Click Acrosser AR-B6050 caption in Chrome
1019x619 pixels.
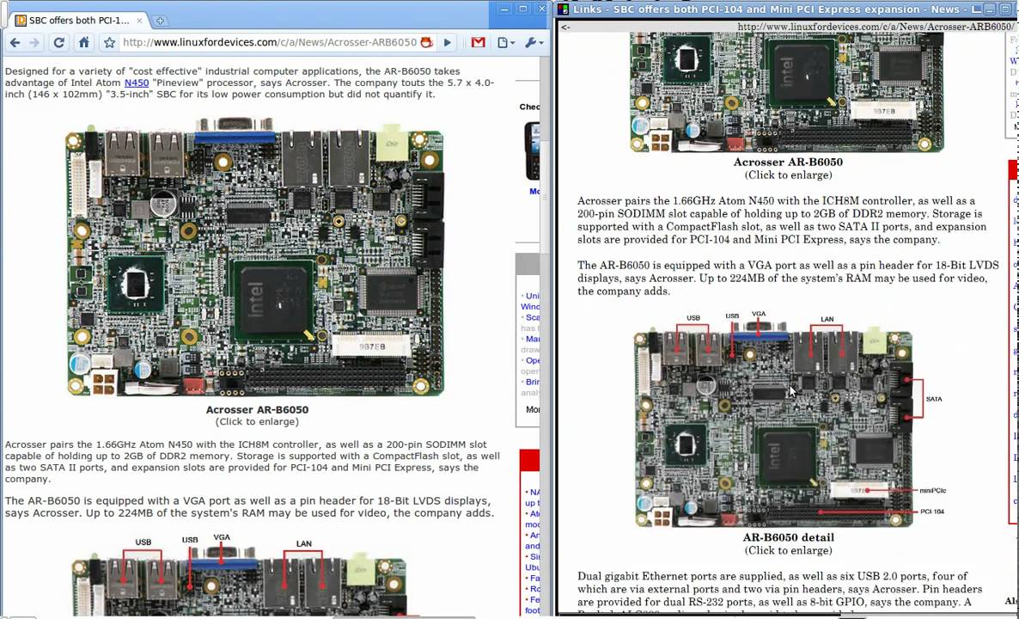pos(258,409)
